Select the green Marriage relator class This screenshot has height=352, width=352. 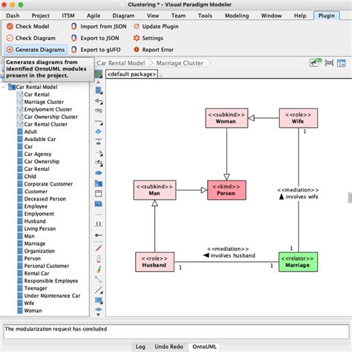[x=298, y=262]
